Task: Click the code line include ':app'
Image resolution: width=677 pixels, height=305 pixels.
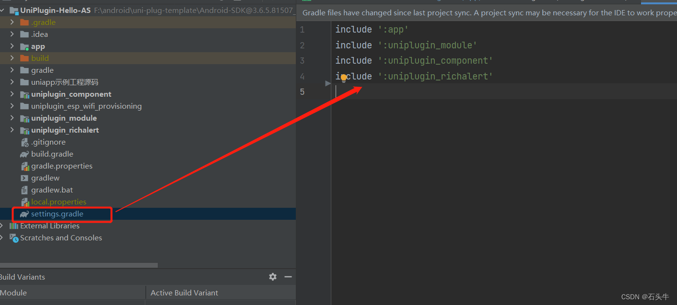Action: click(x=372, y=29)
